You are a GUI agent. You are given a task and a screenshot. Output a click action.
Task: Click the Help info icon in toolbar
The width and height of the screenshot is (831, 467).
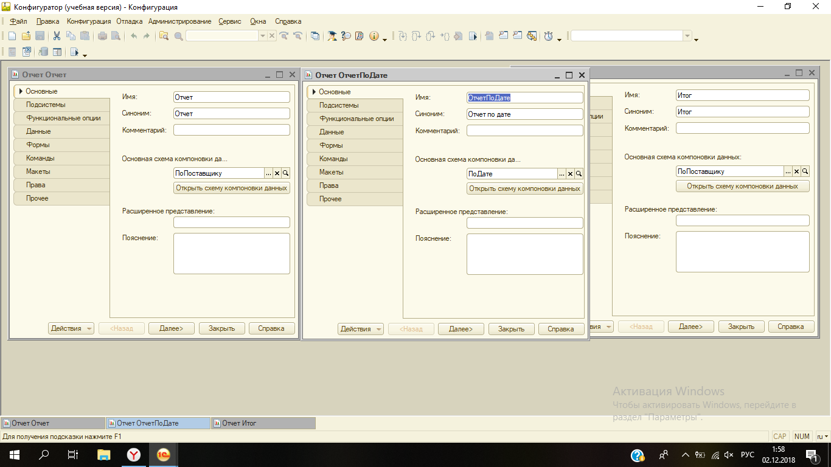[374, 36]
